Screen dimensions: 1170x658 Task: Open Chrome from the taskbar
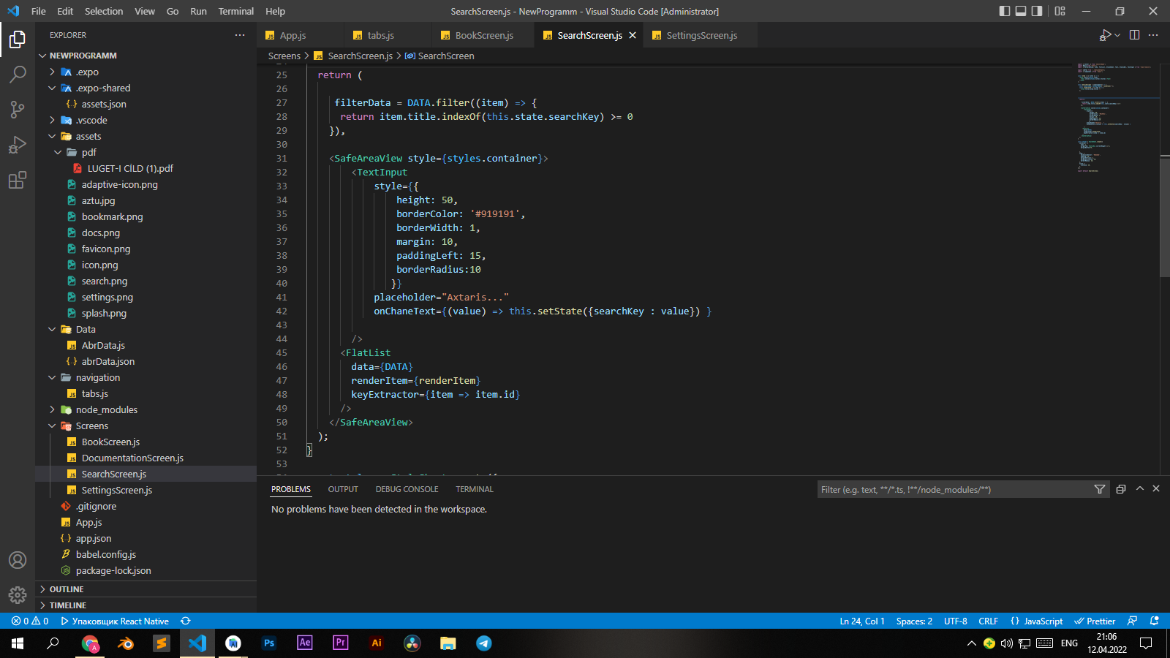click(x=90, y=643)
